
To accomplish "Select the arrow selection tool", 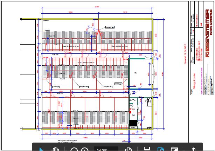I will [42, 149].
